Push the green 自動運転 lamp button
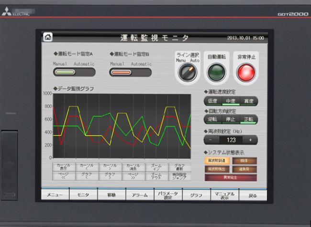 (x=217, y=72)
